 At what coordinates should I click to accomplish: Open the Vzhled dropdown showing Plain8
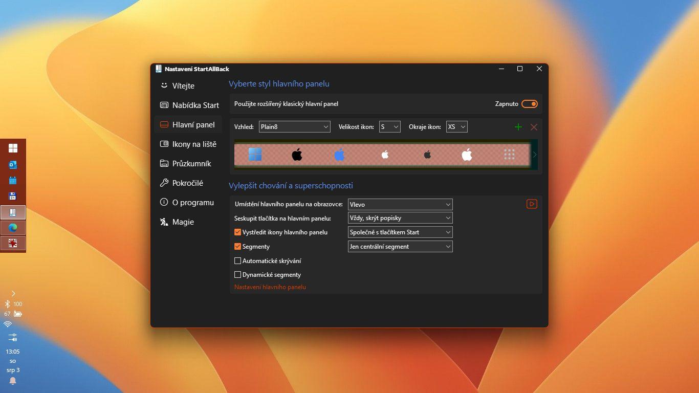point(294,127)
